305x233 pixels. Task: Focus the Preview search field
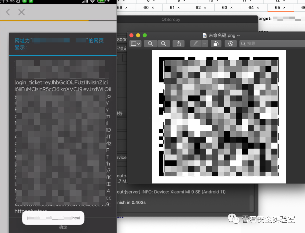pyautogui.click(x=272, y=44)
